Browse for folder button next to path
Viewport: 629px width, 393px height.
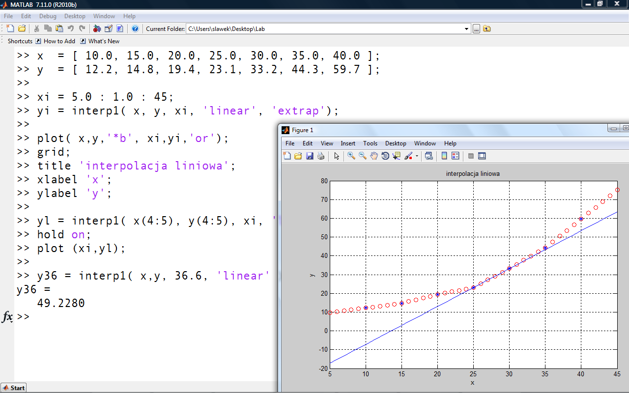[x=476, y=29]
